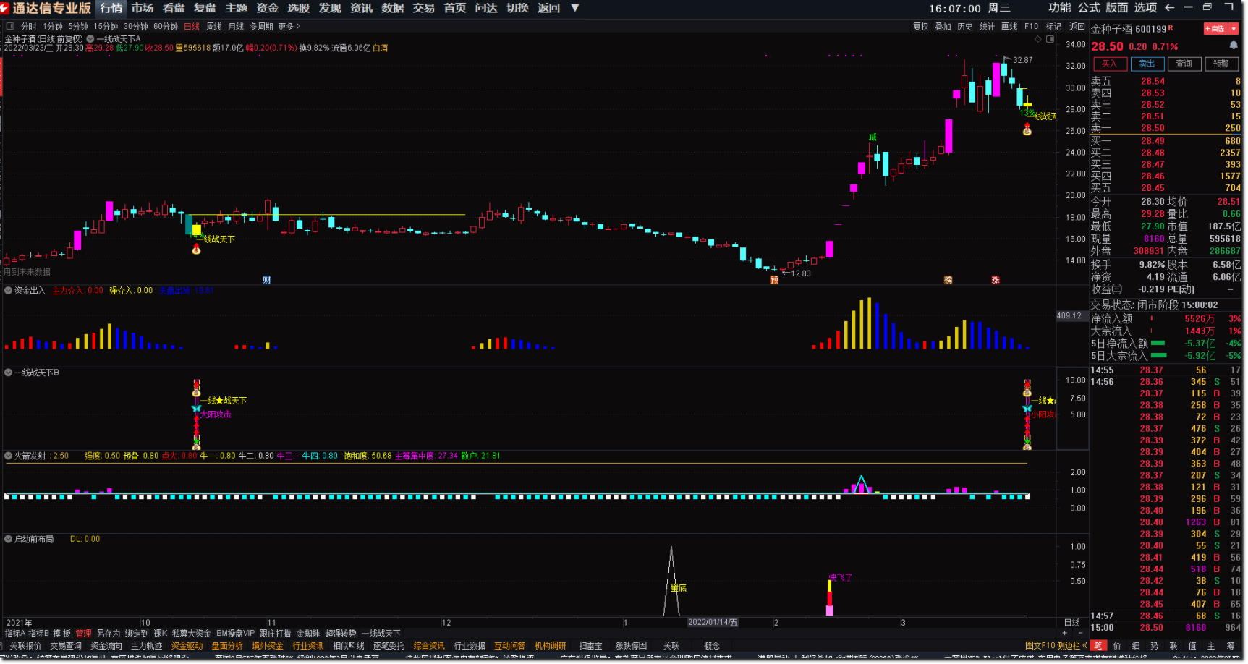Select the 日线 period
The height and width of the screenshot is (664, 1248).
point(192,27)
